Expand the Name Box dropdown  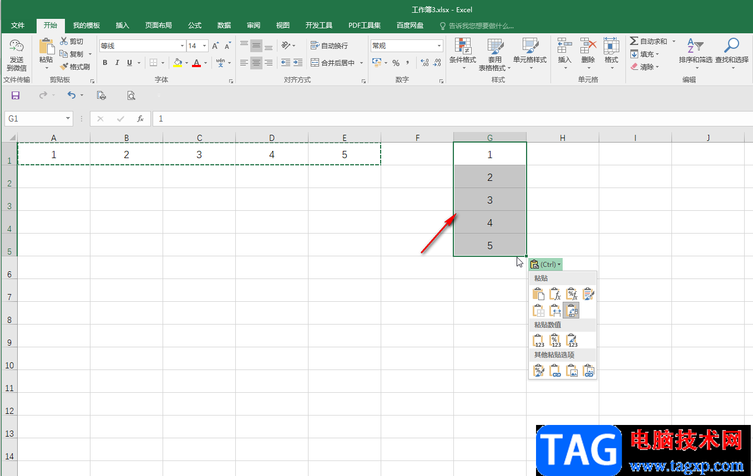pos(68,119)
